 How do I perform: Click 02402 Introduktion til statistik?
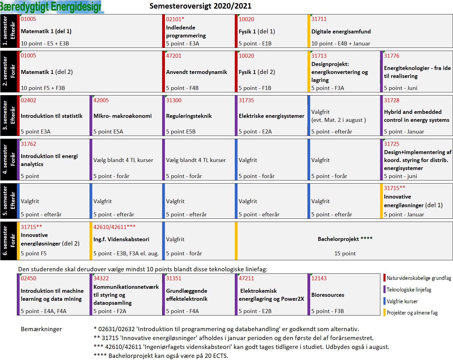(x=53, y=115)
